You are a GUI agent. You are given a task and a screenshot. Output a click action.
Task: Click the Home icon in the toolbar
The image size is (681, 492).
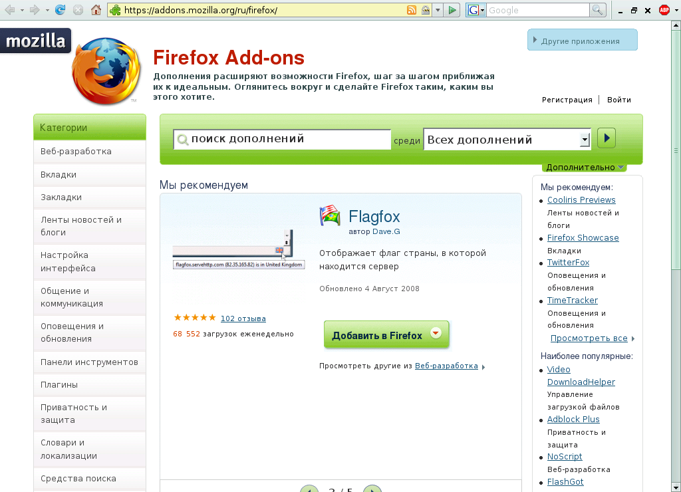pos(97,9)
